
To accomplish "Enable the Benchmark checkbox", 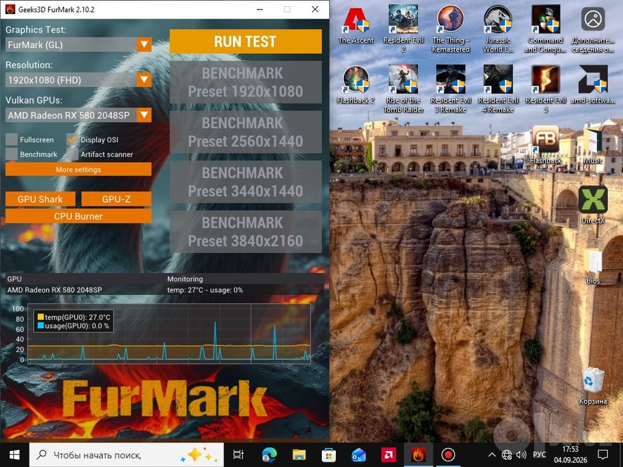I will pos(11,154).
